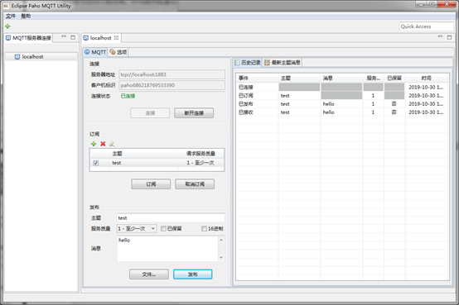Minimize the localhost editor area

pos(440,37)
